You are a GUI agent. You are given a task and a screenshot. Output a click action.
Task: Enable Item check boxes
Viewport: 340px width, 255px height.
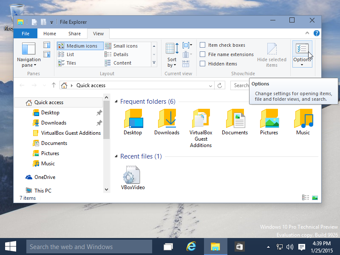202,45
